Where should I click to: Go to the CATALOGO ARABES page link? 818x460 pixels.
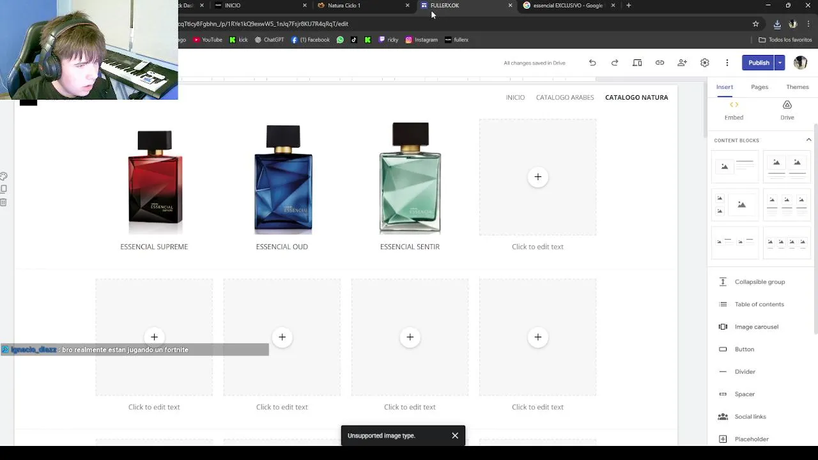[565, 97]
